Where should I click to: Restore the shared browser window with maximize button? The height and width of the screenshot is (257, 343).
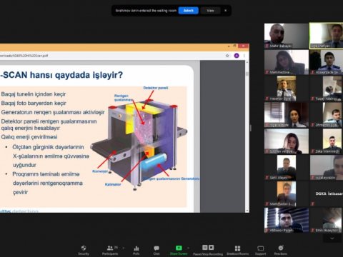234,46
